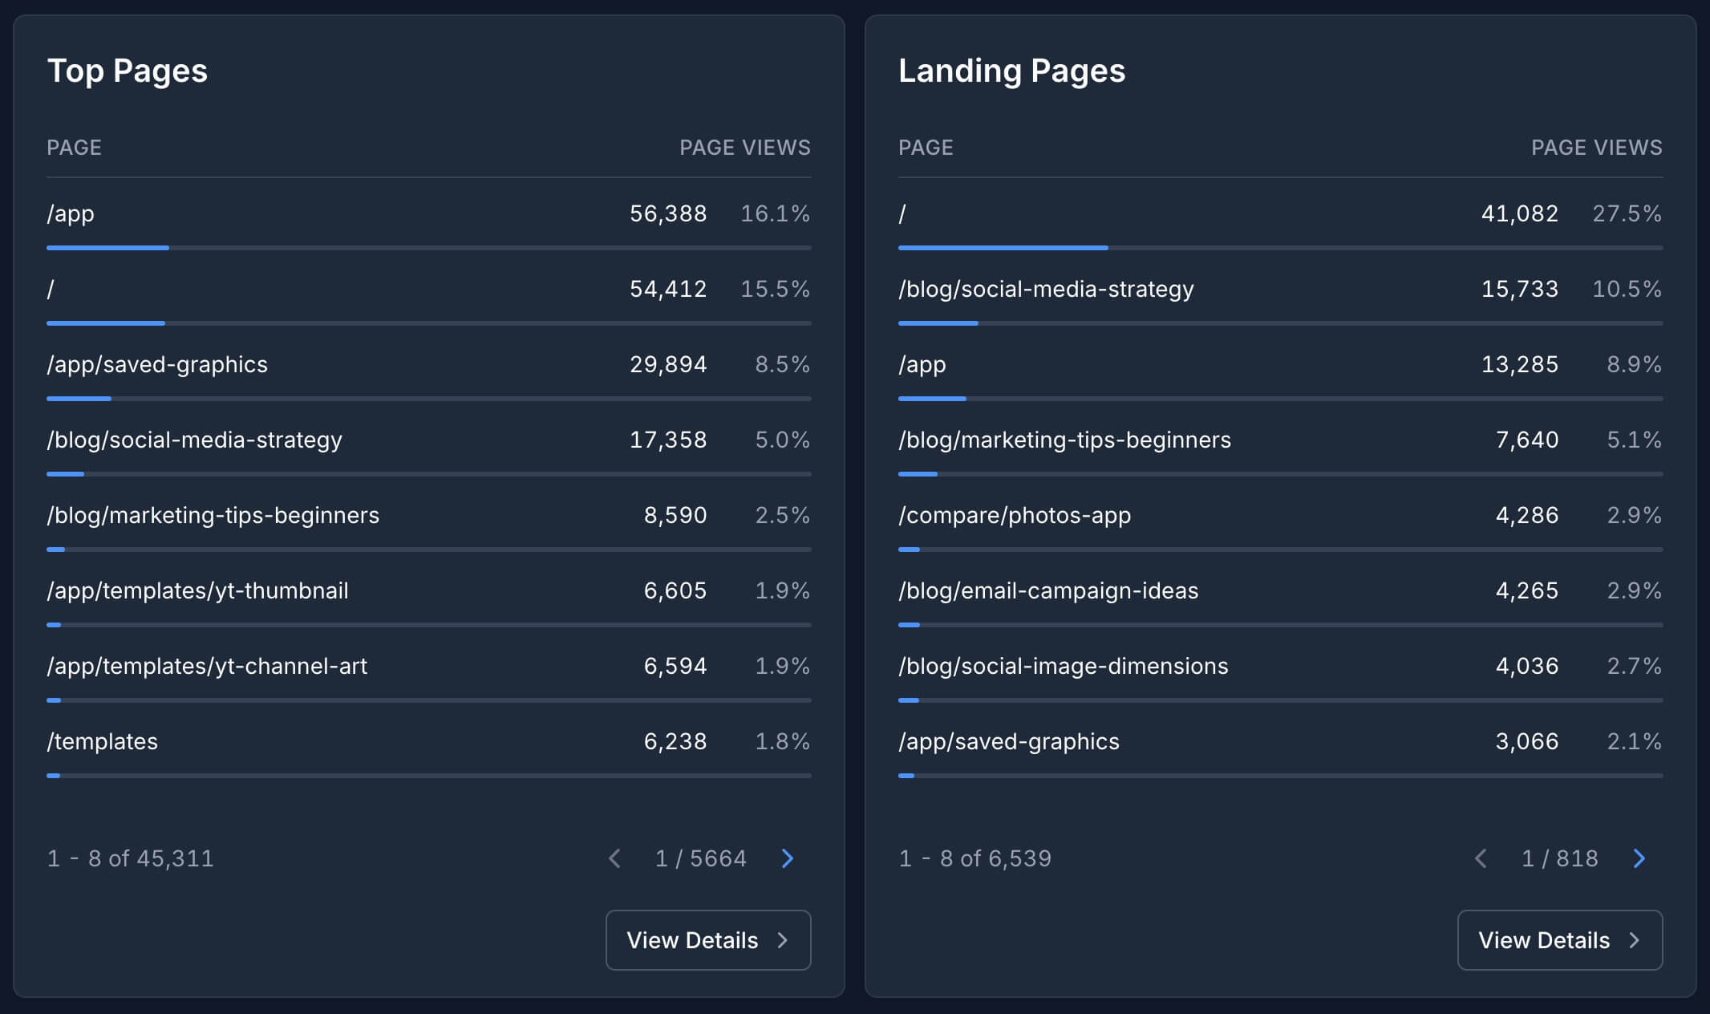
Task: Click /blog/email-campaign-ideas landing page
Action: pos(1048,590)
